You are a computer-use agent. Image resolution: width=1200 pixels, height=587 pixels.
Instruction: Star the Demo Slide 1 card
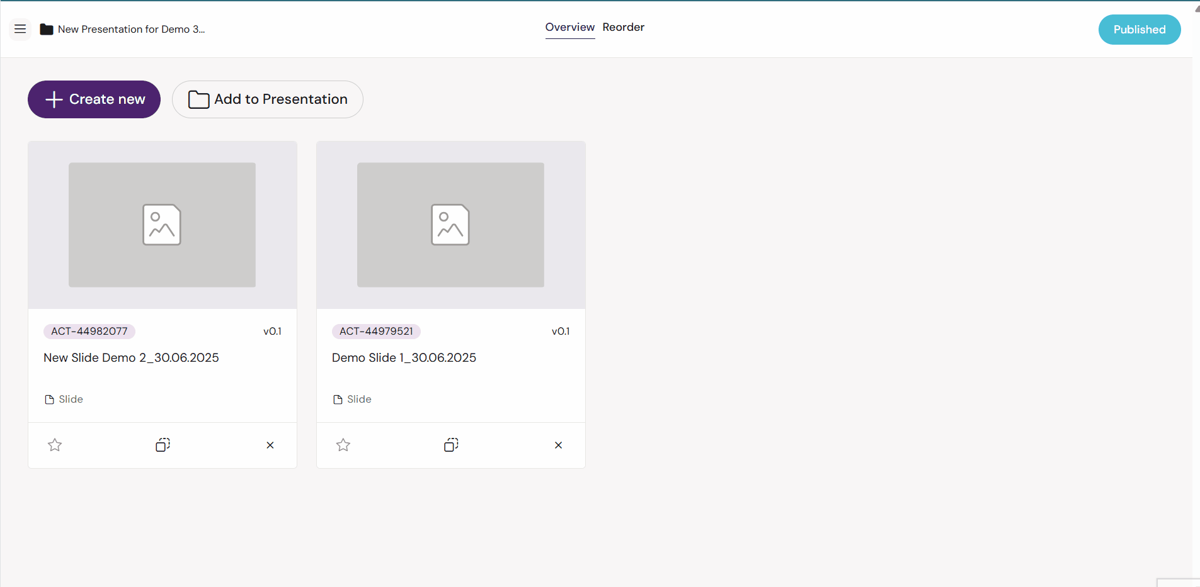343,445
